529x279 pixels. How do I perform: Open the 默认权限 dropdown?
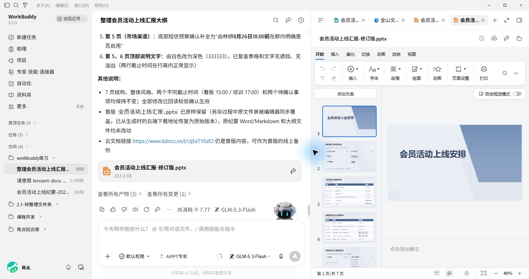coord(135,256)
